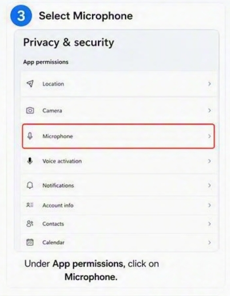Click the blue step 3 badge
The width and height of the screenshot is (230, 296).
coord(21,16)
